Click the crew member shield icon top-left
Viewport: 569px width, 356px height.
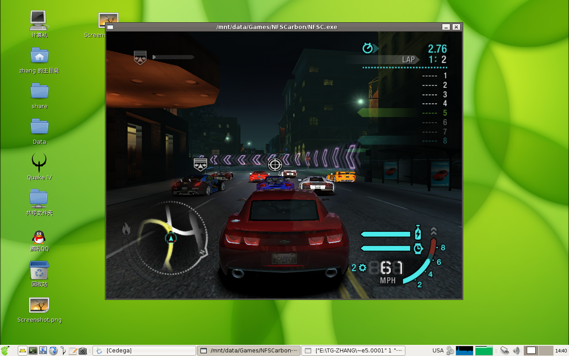point(140,58)
